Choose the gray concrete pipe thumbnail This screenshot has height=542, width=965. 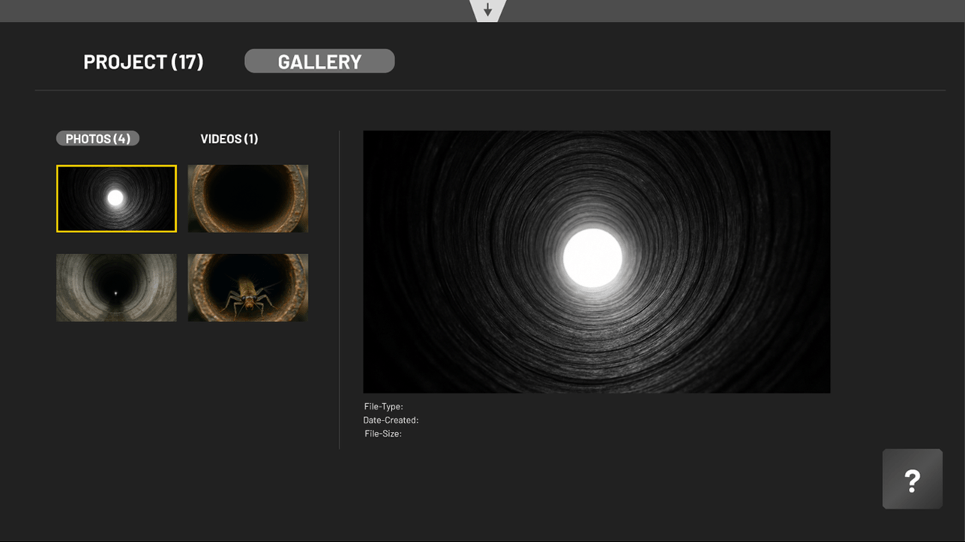point(116,287)
